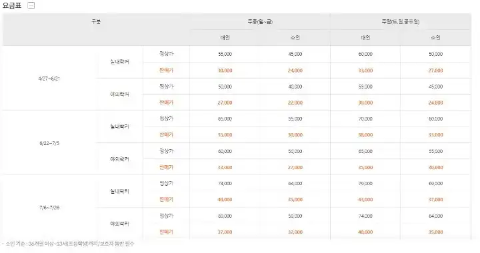Select 35,000 주중 대인 판매가, 6/22~7/5 실내락커
This screenshot has width=480, height=253.
(225, 134)
